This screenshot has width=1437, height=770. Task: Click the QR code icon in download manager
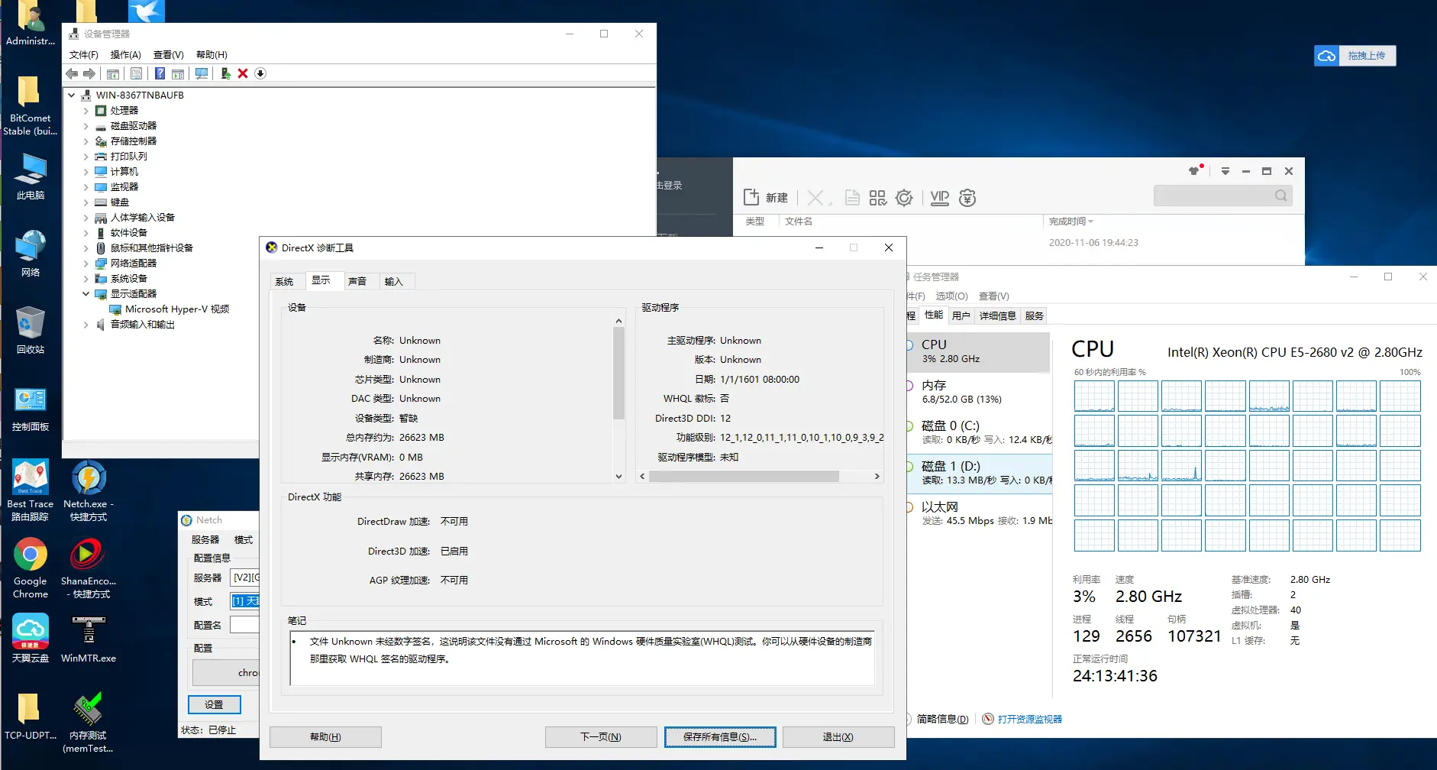(x=877, y=198)
